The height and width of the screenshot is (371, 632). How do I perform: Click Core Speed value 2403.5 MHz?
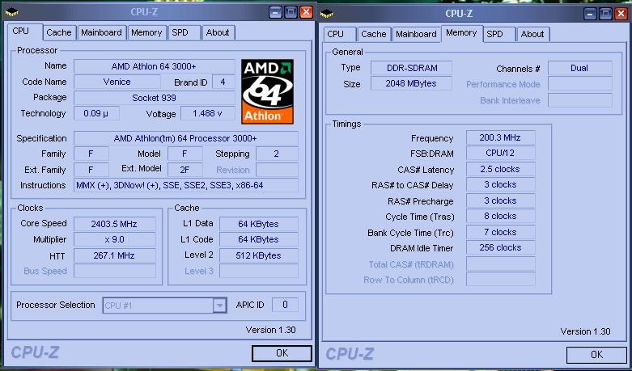[114, 224]
